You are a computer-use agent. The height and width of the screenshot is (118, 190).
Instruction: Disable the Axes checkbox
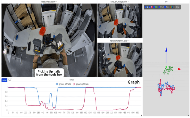pyautogui.click(x=165, y=7)
